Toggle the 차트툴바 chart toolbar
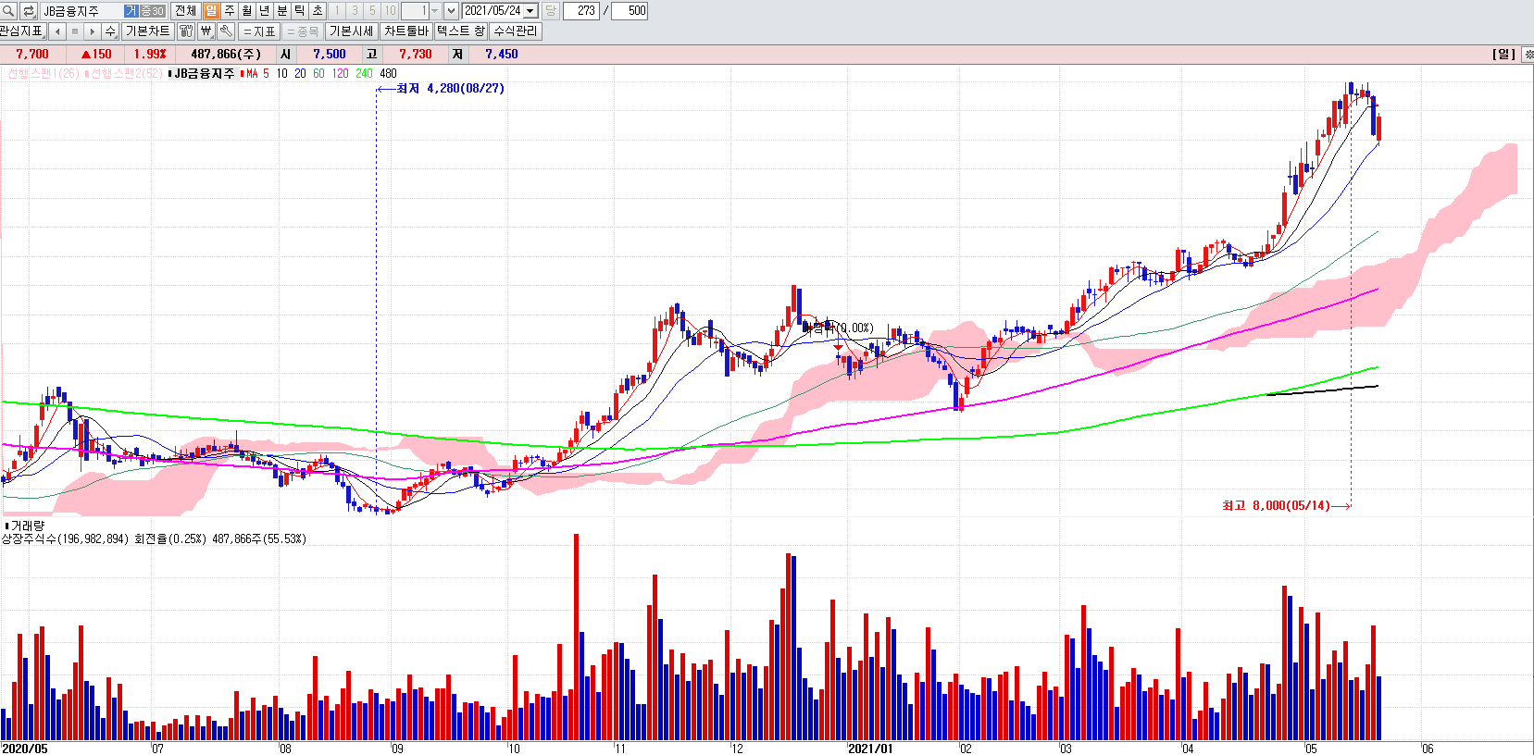 tap(406, 31)
